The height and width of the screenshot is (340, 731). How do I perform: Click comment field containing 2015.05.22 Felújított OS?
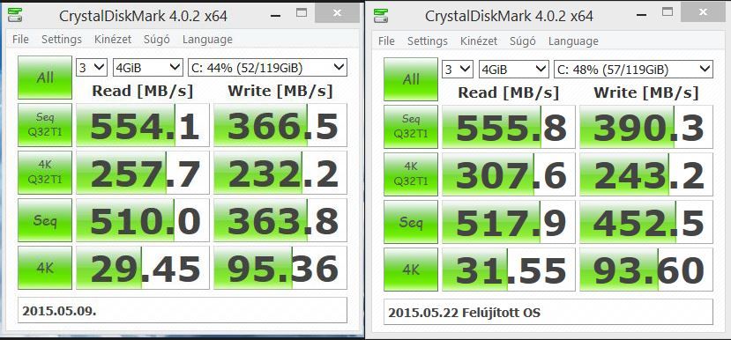pyautogui.click(x=548, y=312)
